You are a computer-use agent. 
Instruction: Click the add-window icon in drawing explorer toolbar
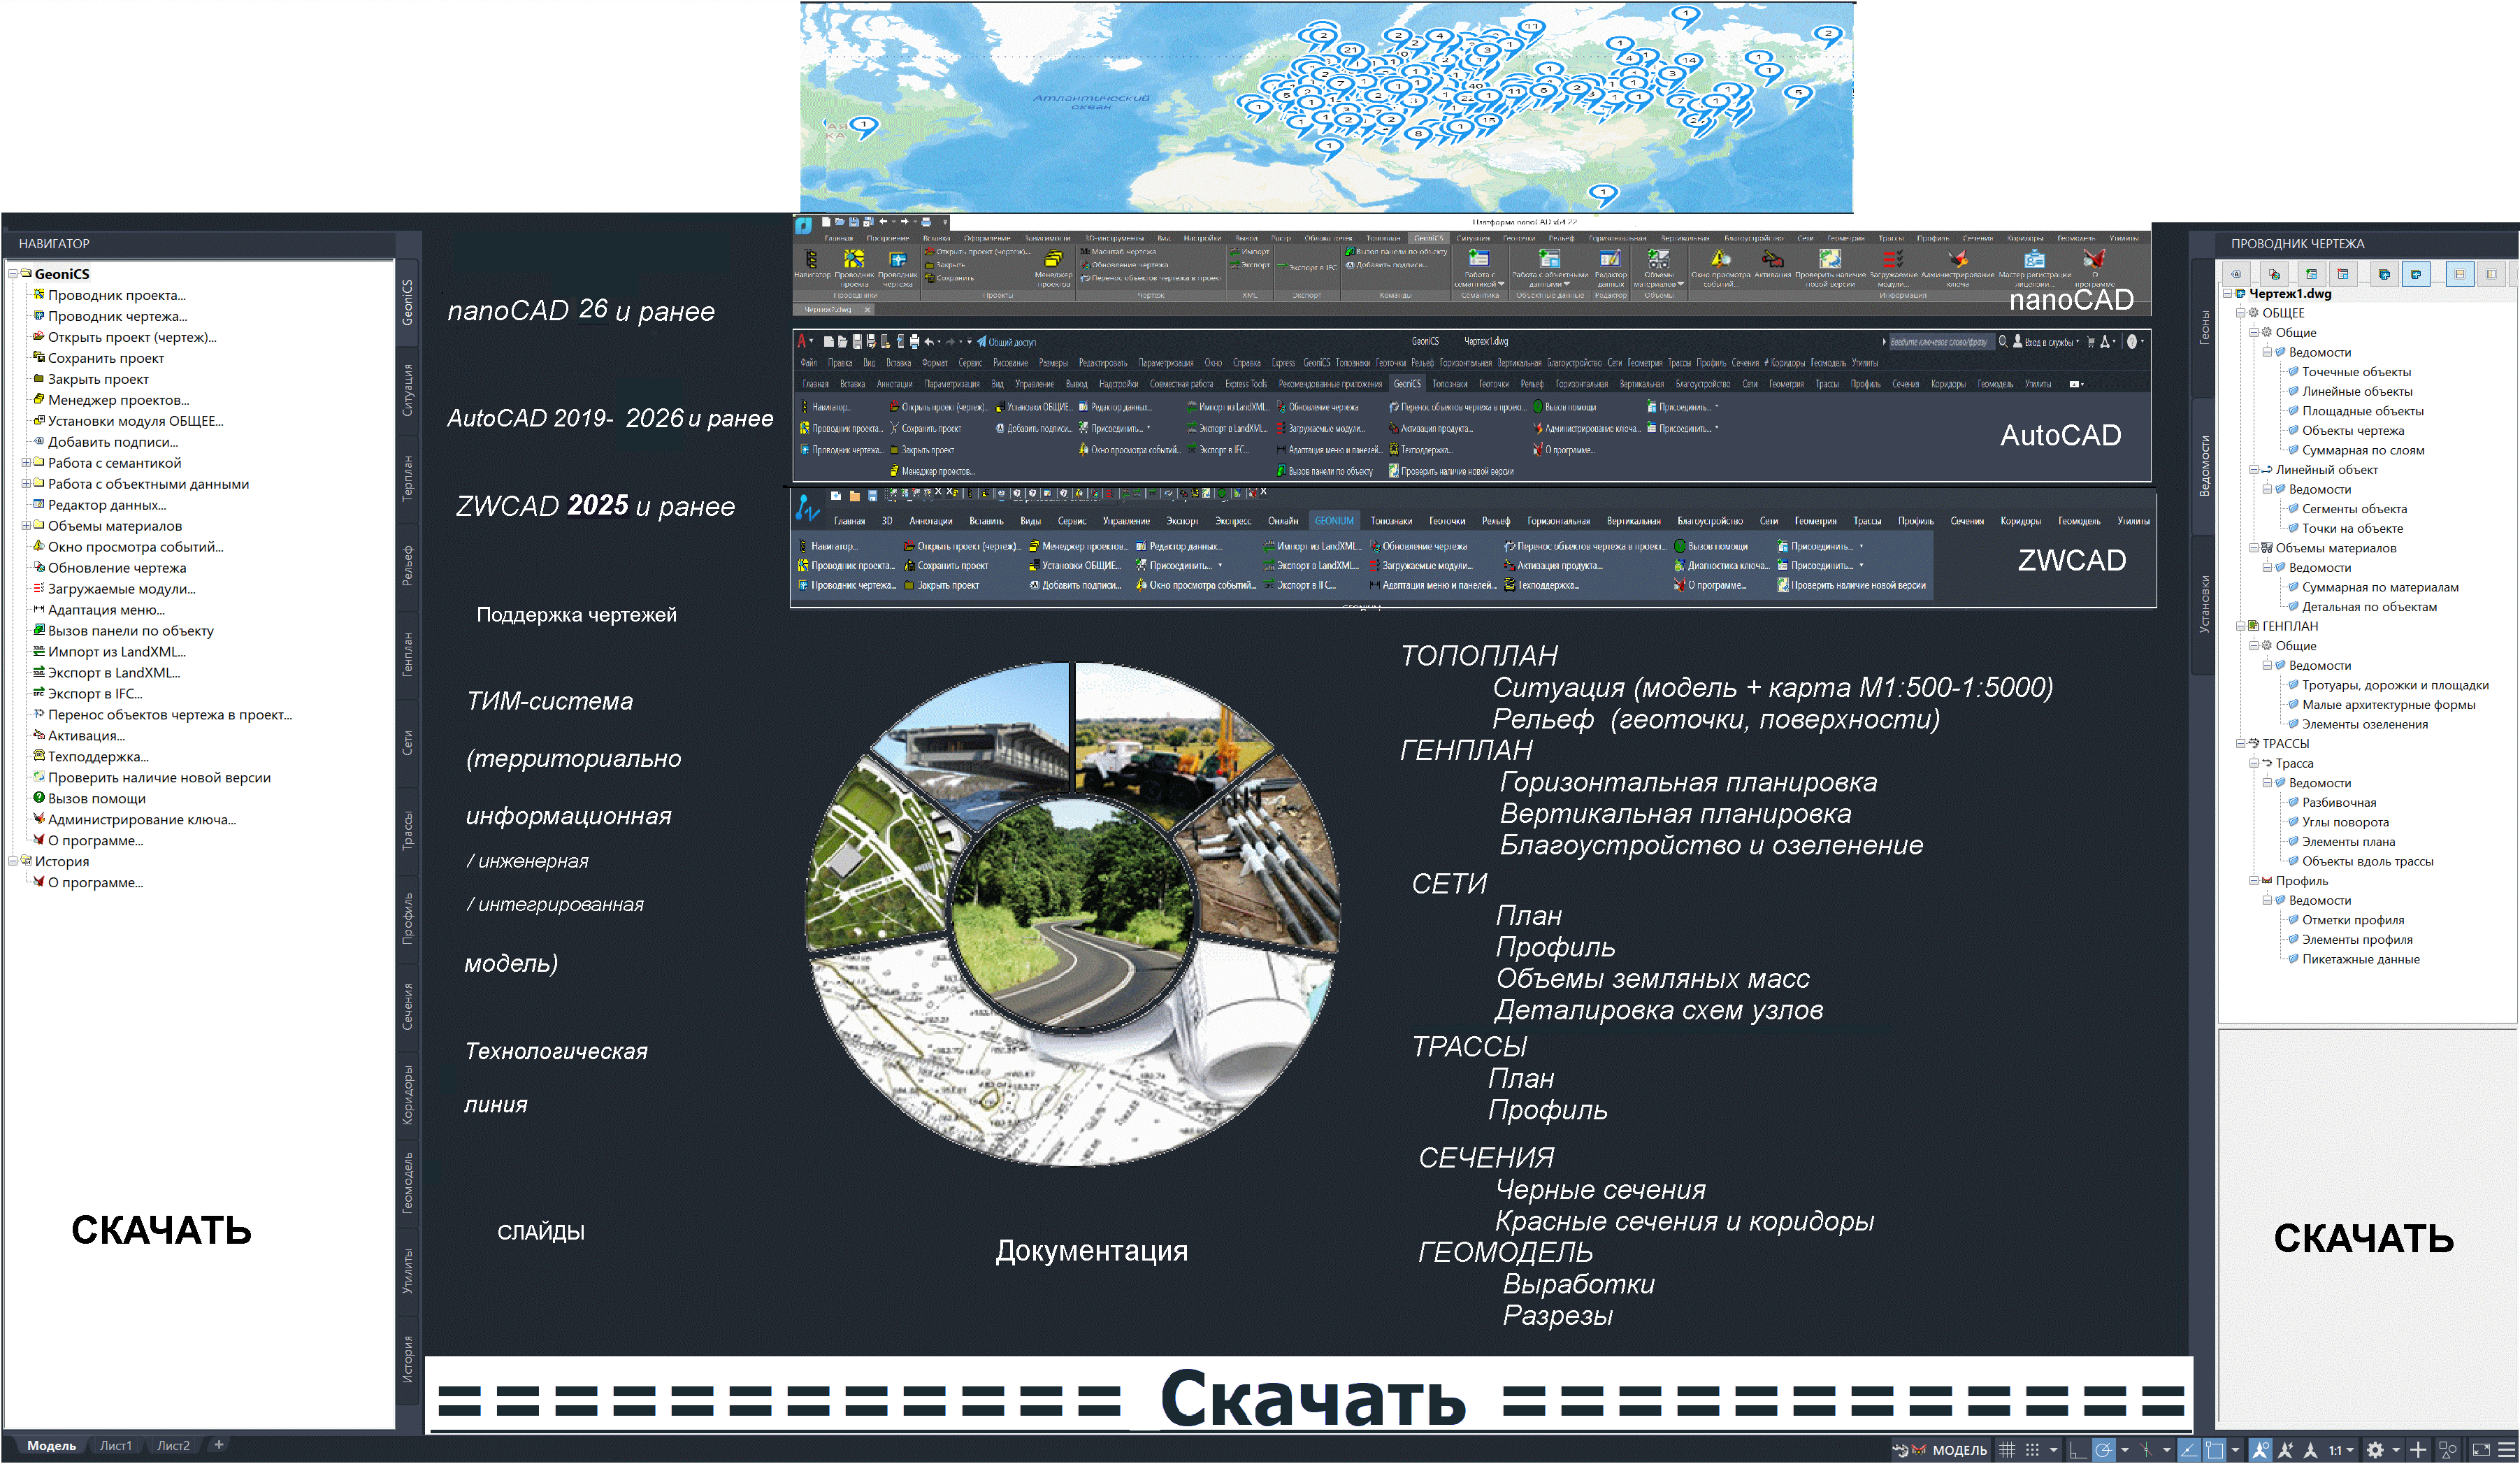(x=2312, y=274)
